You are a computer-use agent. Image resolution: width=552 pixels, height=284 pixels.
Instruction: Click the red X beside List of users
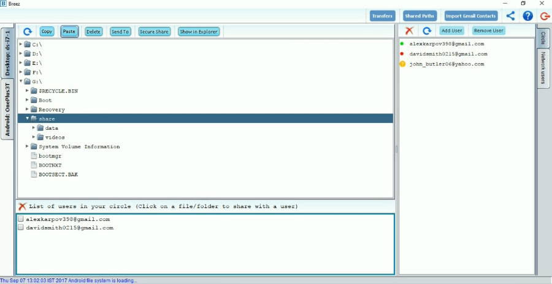click(22, 206)
